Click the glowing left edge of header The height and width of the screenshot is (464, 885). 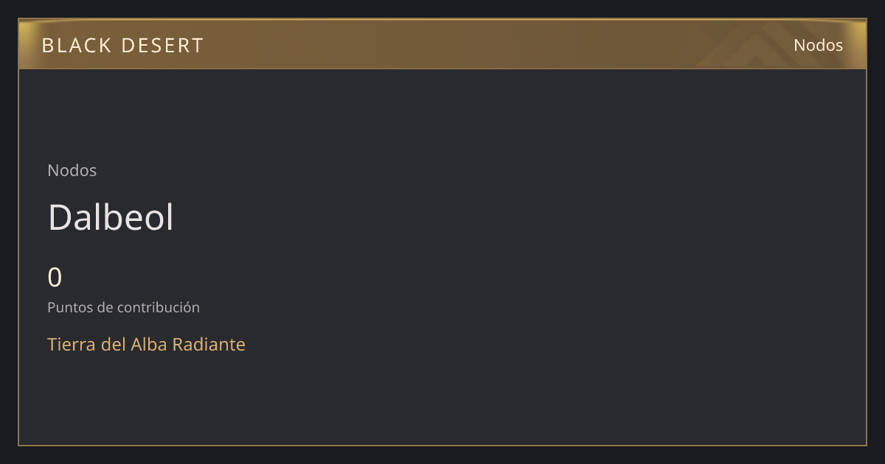[27, 44]
